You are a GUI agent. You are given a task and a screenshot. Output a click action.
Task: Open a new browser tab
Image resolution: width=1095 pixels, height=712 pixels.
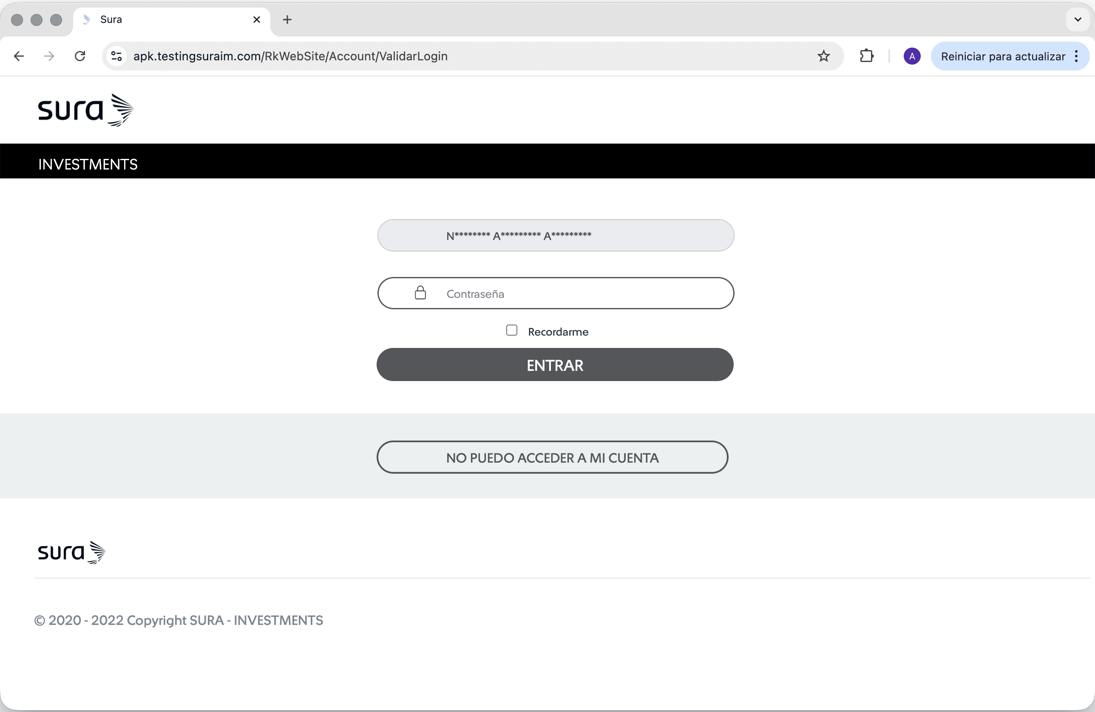click(287, 19)
